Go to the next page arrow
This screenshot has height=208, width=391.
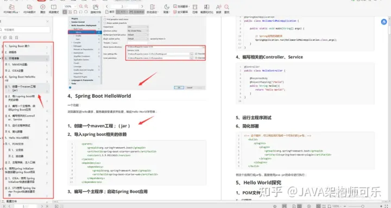pyautogui.click(x=142, y=6)
